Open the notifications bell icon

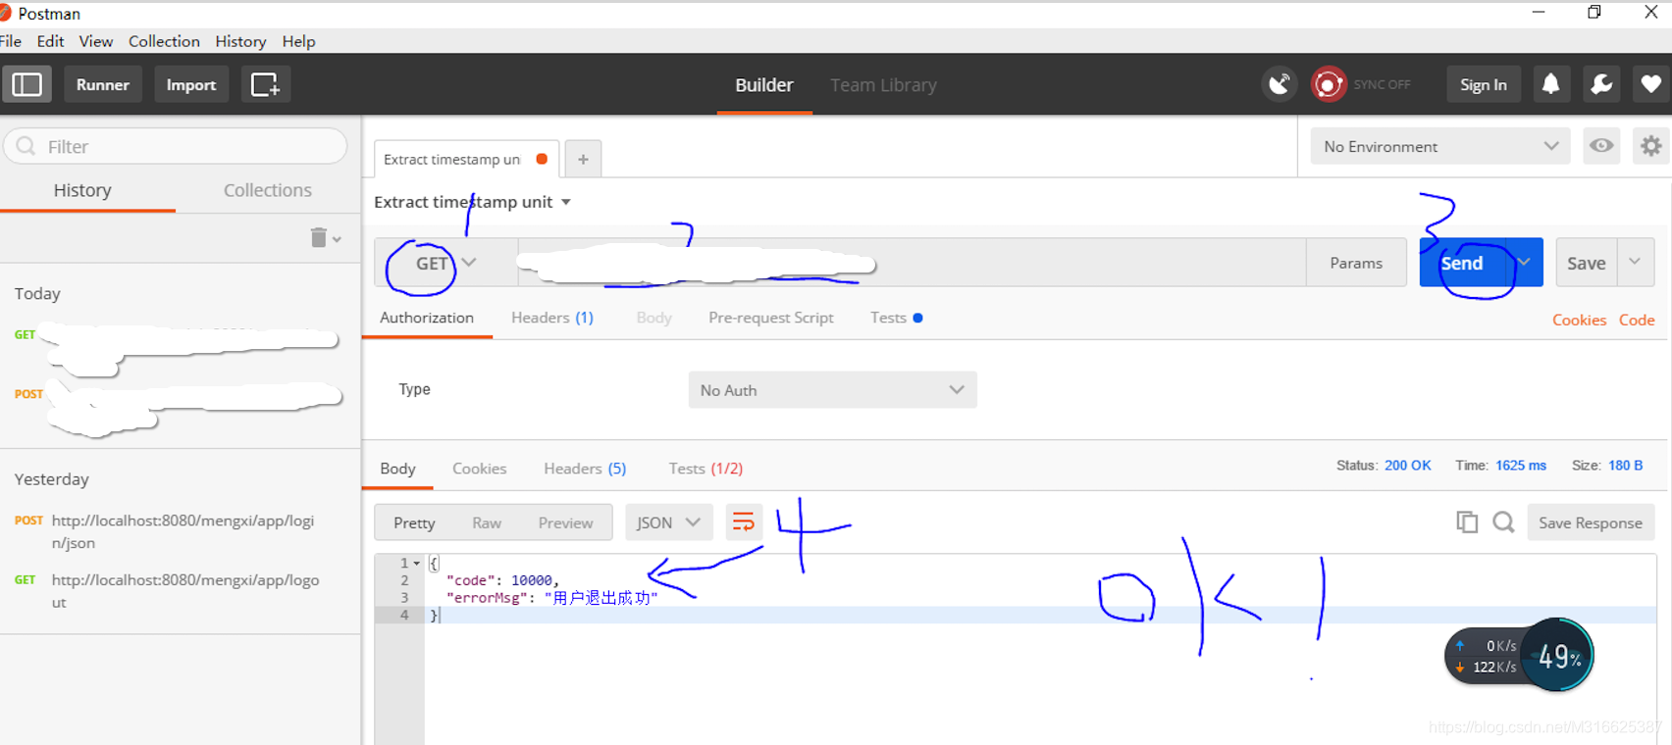click(1550, 84)
